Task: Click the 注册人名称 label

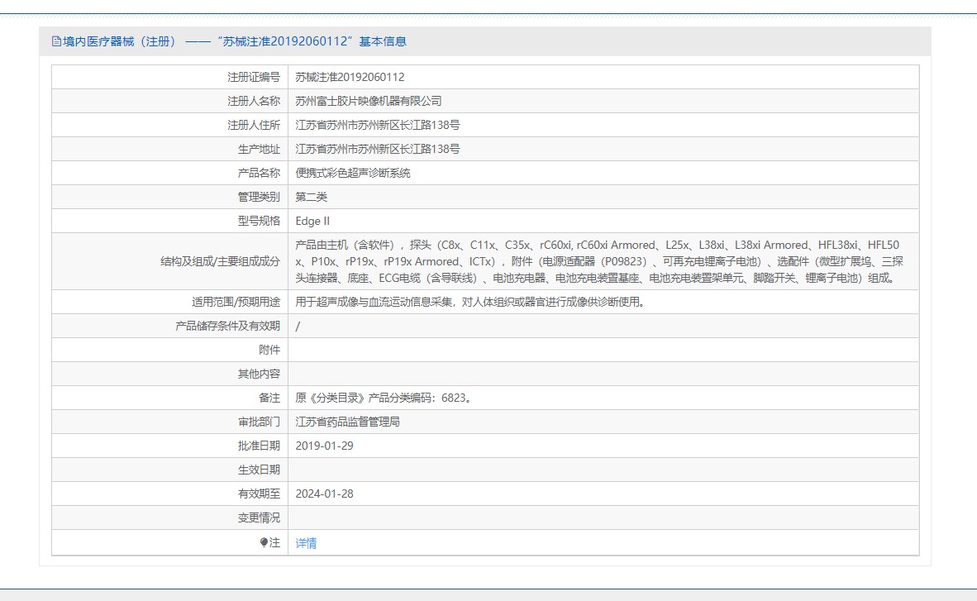Action: click(x=254, y=101)
